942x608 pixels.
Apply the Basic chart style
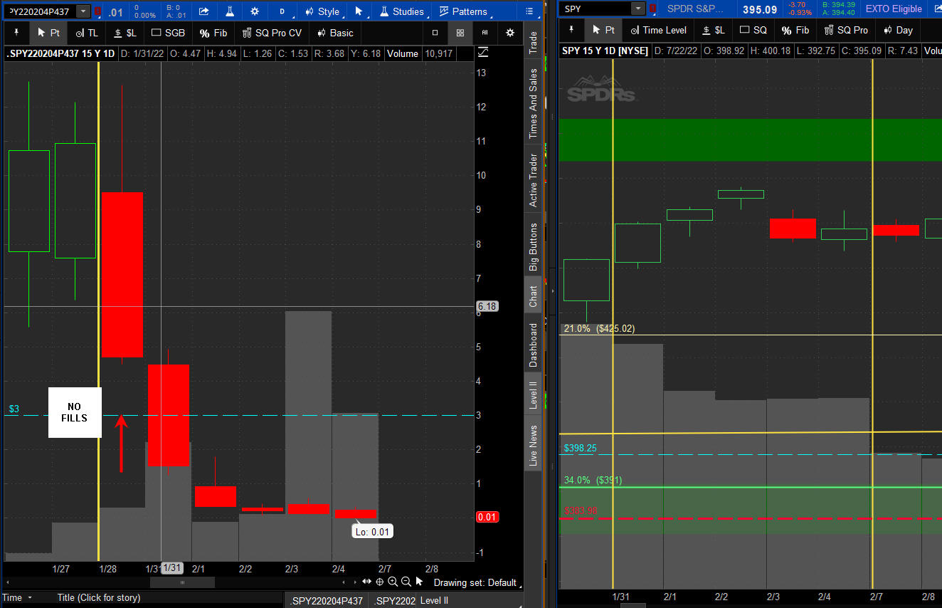[x=335, y=33]
